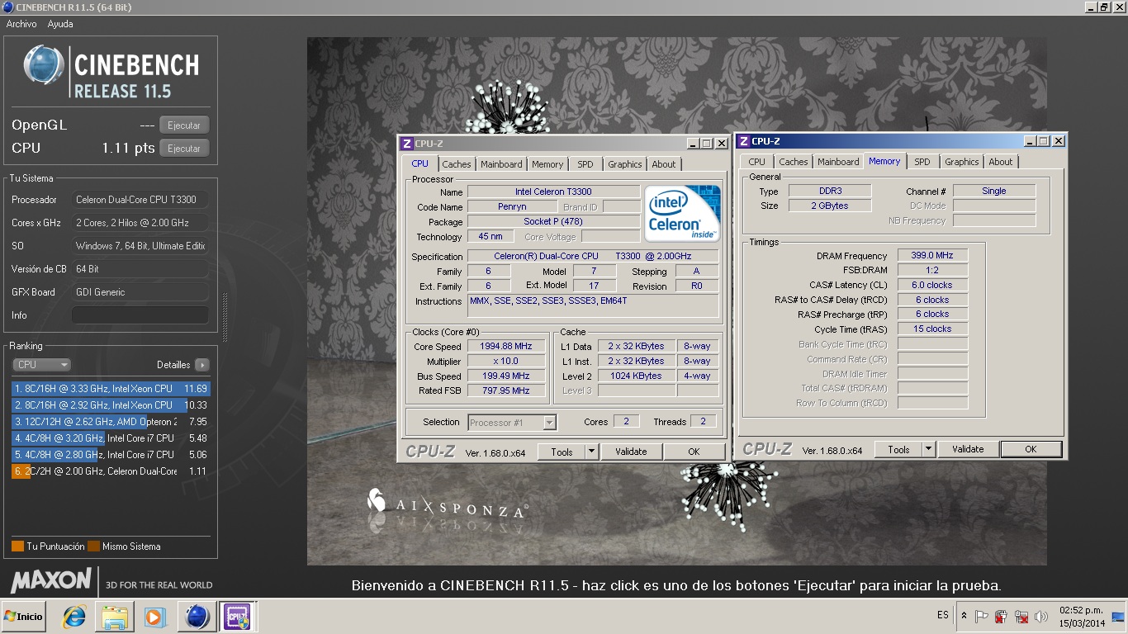Open Windows Explorer folder icon in taskbar
This screenshot has width=1128, height=634.
(115, 617)
